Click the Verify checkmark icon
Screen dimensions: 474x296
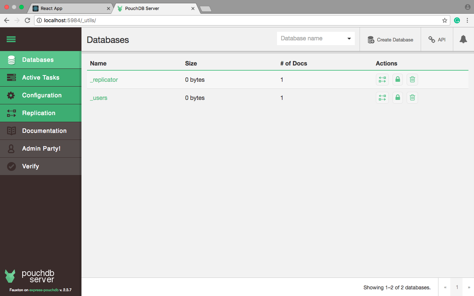coord(11,166)
